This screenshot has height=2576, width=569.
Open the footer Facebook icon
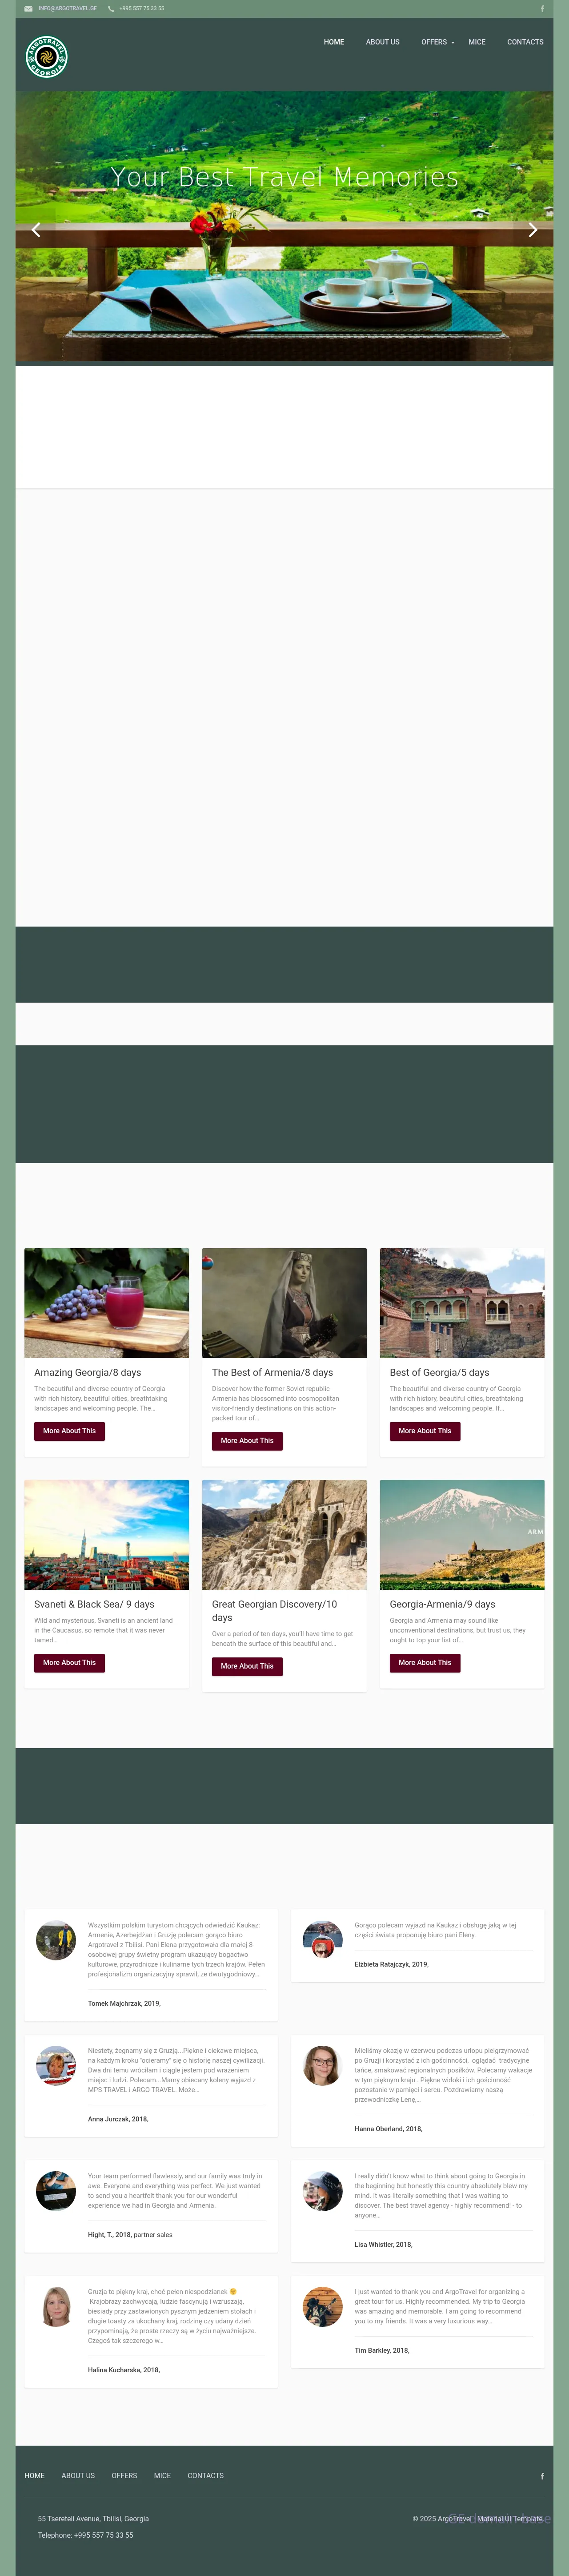click(x=542, y=2476)
